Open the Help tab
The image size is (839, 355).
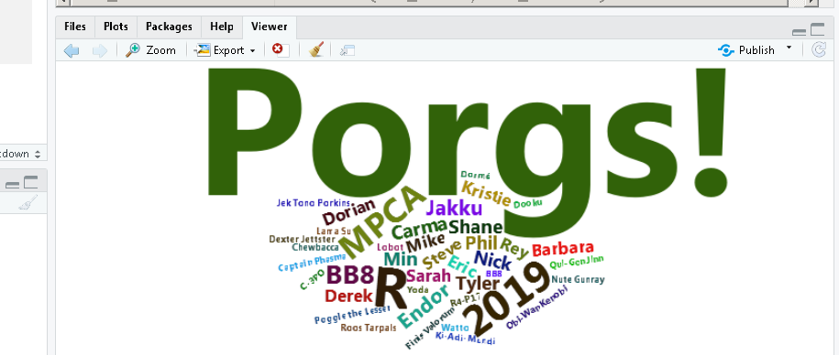pyautogui.click(x=222, y=27)
